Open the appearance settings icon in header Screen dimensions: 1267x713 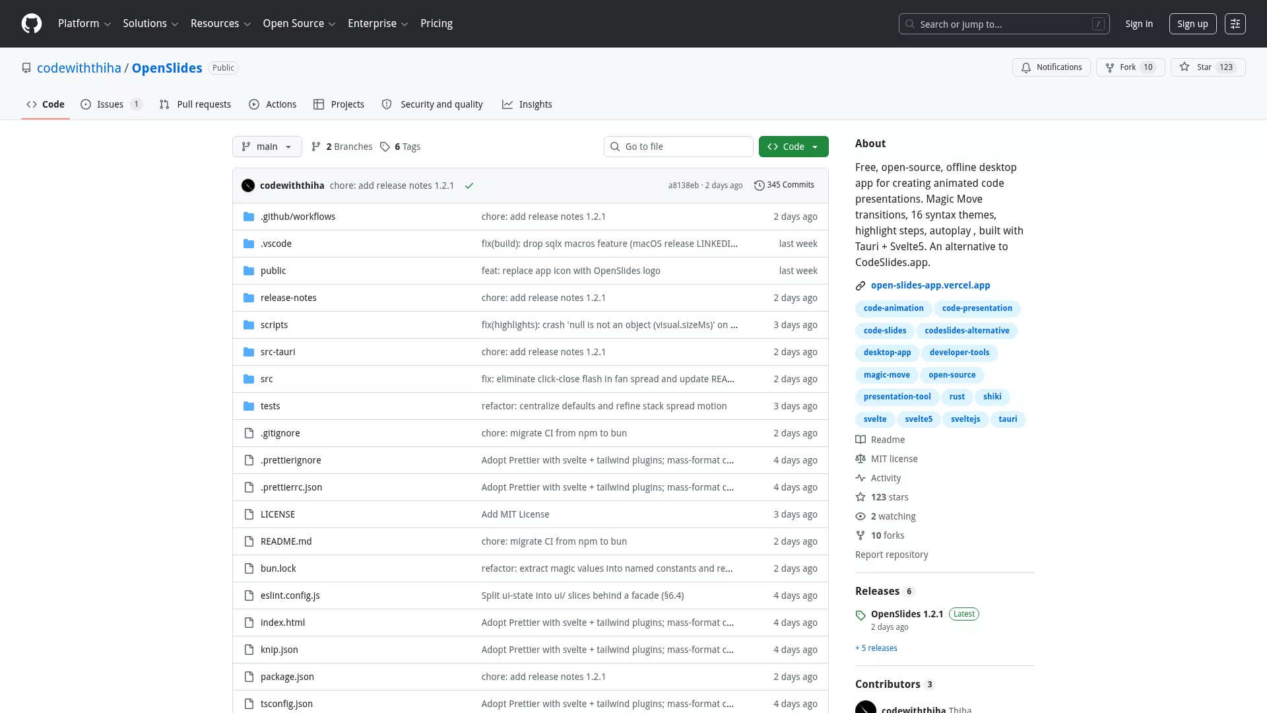tap(1235, 24)
